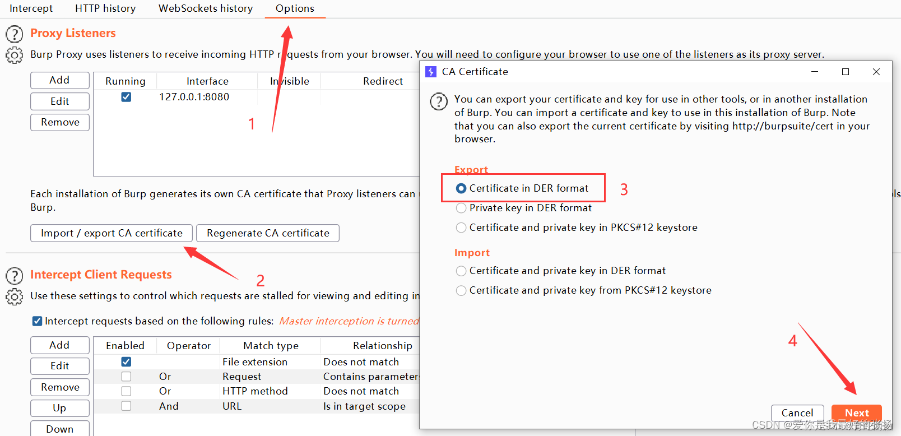The height and width of the screenshot is (436, 901).
Task: Choose import from PKCS#12 keystore option
Action: tap(461, 290)
